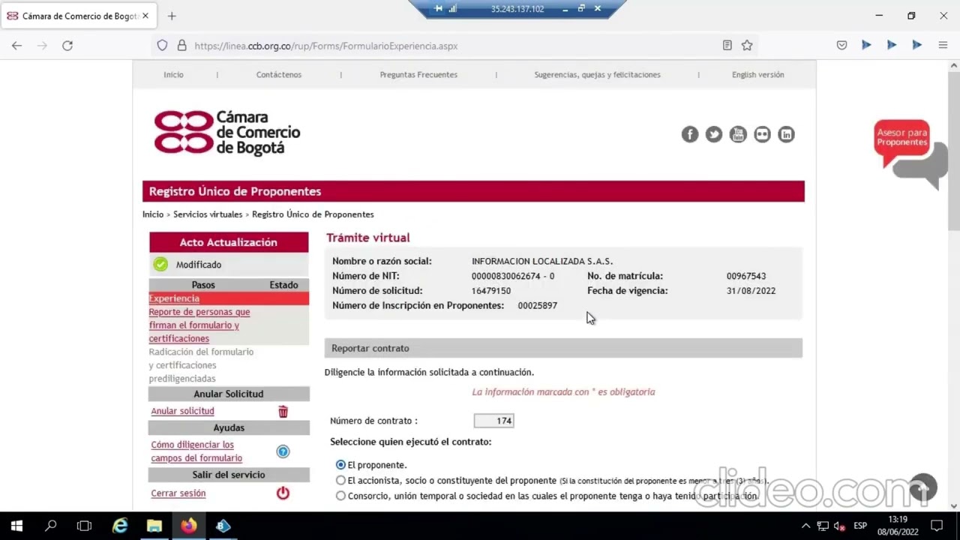Open the notification center icon

click(936, 526)
